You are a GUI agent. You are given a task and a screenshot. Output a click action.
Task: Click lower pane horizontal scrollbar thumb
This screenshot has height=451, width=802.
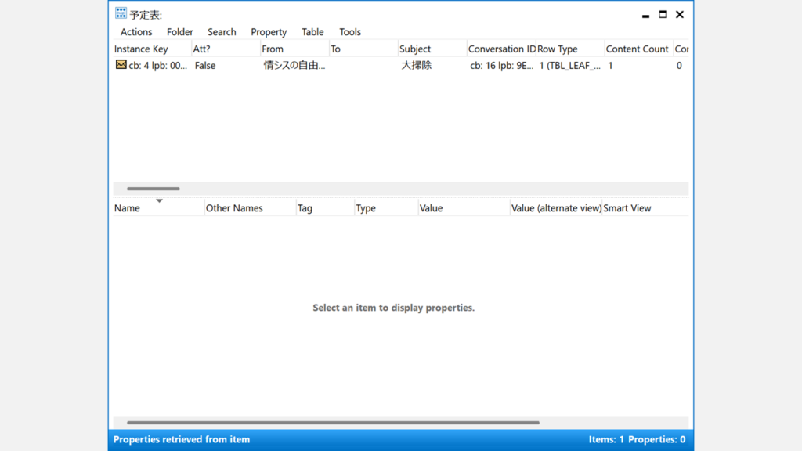(x=333, y=423)
